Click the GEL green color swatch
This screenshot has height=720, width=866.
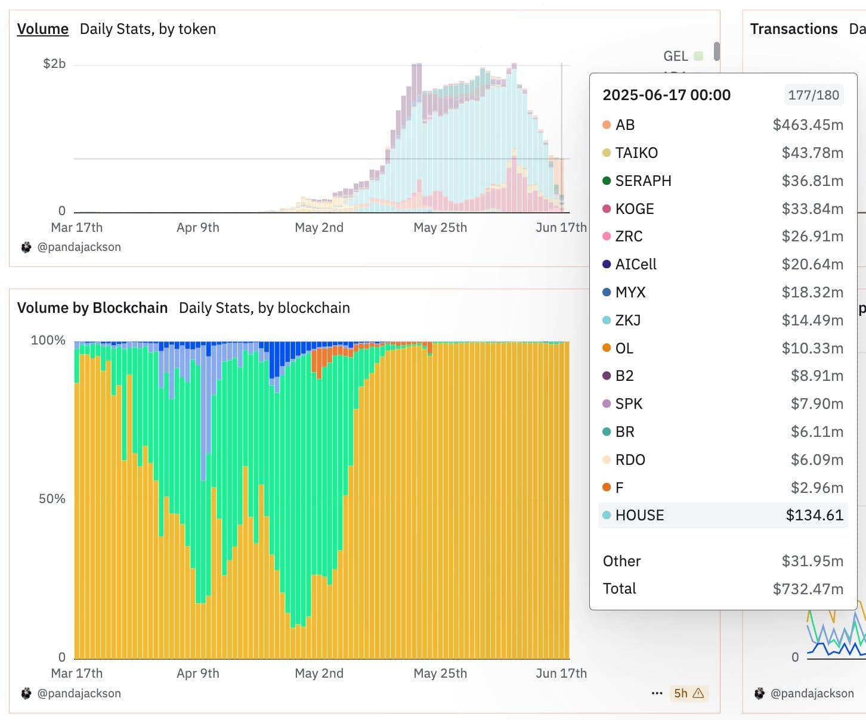pyautogui.click(x=698, y=55)
